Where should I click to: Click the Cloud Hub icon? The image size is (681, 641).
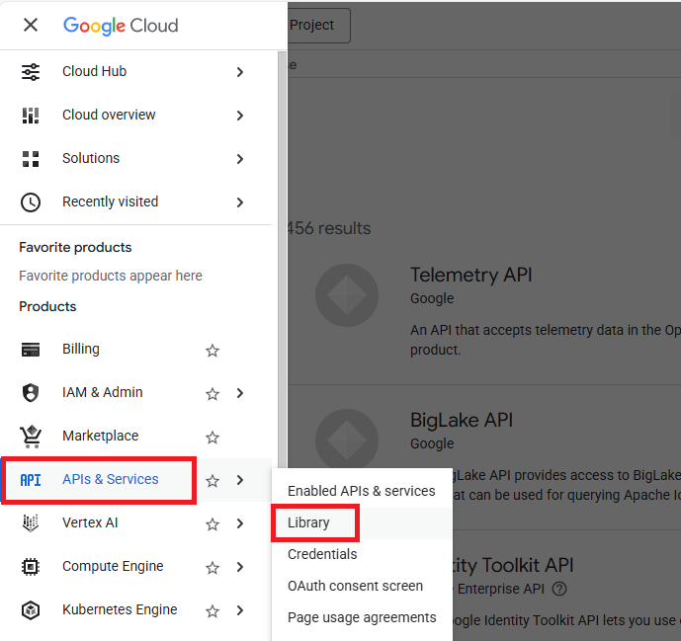pos(31,72)
